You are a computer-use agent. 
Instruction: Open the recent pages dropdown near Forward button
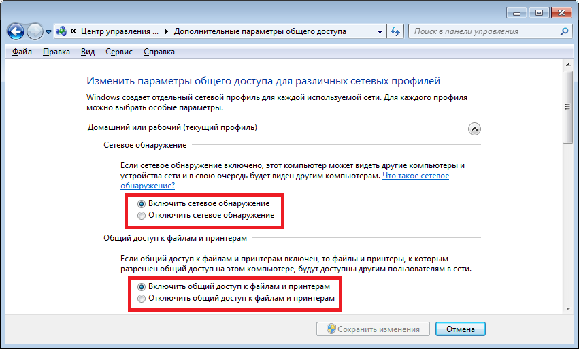(x=48, y=32)
